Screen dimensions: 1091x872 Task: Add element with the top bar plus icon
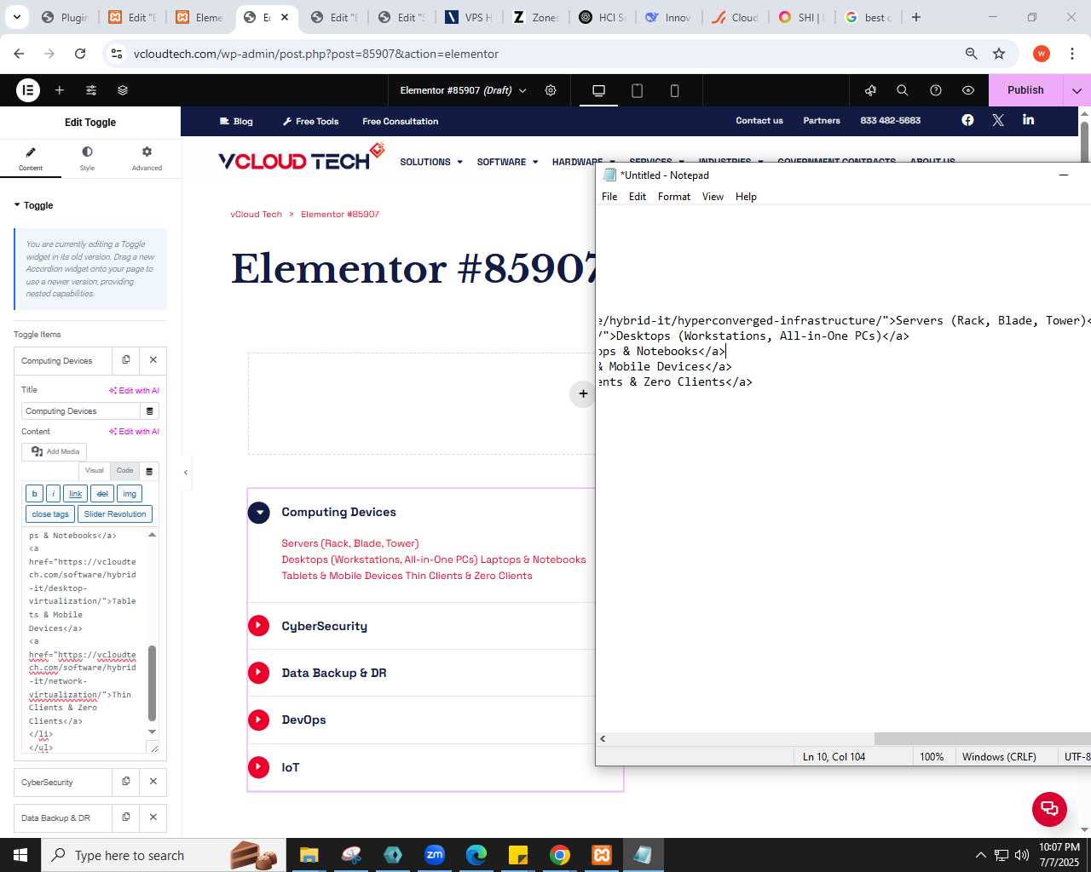coord(60,90)
